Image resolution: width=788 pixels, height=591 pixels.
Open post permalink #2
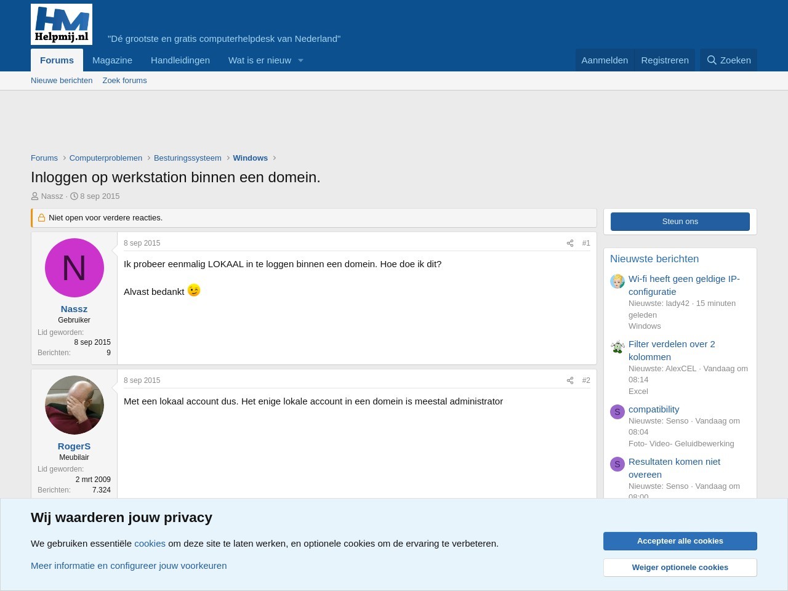pos(586,380)
